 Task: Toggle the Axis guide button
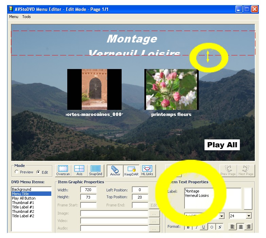pos(79,171)
